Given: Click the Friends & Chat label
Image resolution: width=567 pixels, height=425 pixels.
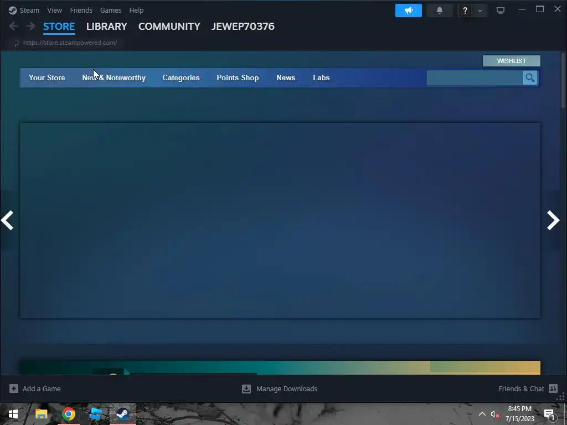Looking at the screenshot, I should point(521,389).
